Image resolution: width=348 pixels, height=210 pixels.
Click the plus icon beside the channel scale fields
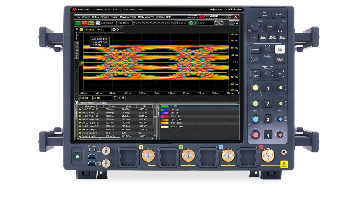pyautogui.click(x=114, y=29)
